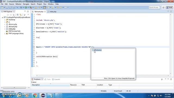Expand the js folder
The width and height of the screenshot is (174, 98).
coord(5,22)
